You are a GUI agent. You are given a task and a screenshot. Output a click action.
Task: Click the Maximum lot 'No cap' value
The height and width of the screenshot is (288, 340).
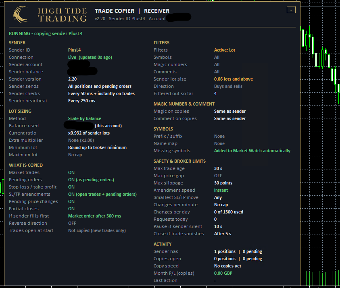point(75,155)
